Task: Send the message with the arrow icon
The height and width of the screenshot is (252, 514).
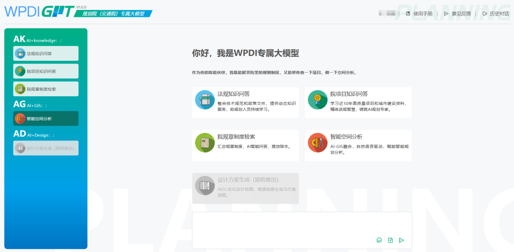Action: point(402,240)
